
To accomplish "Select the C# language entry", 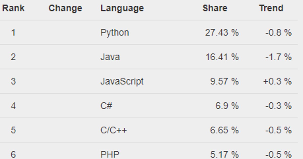I will [x=106, y=106].
